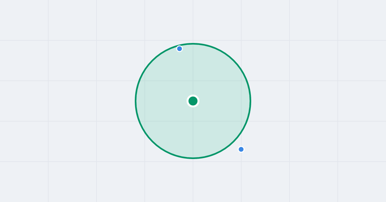The image size is (386, 202).
Task: Click the grid intersection inside the circle's upper-left quadrant
Action: pyautogui.click(x=145, y=81)
